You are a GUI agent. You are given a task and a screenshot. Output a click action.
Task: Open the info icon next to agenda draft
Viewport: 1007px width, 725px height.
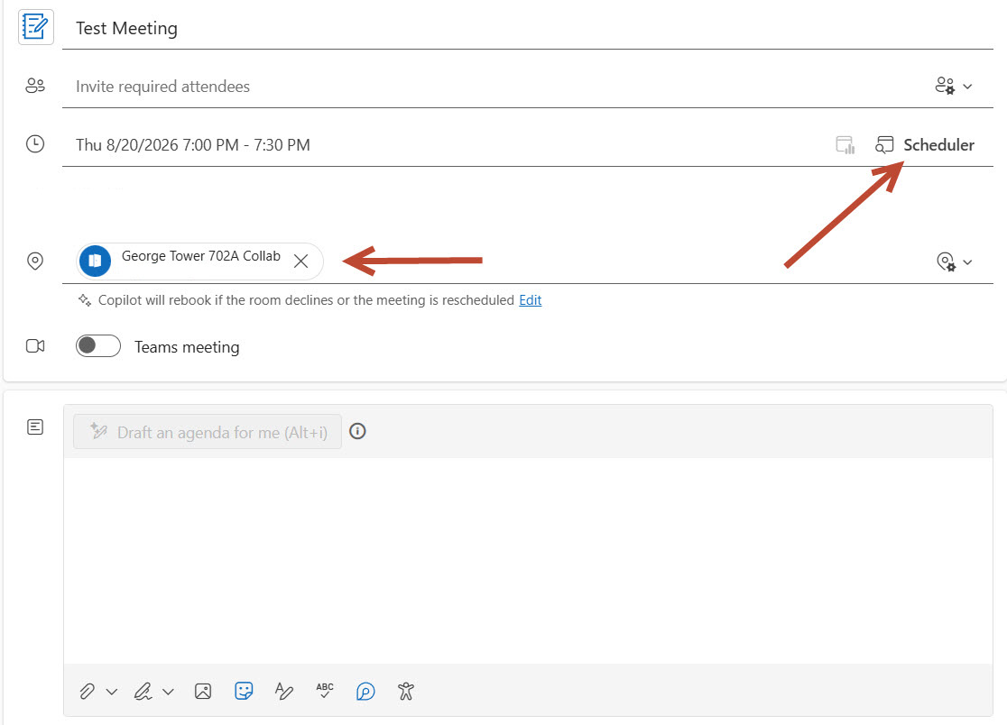coord(357,431)
